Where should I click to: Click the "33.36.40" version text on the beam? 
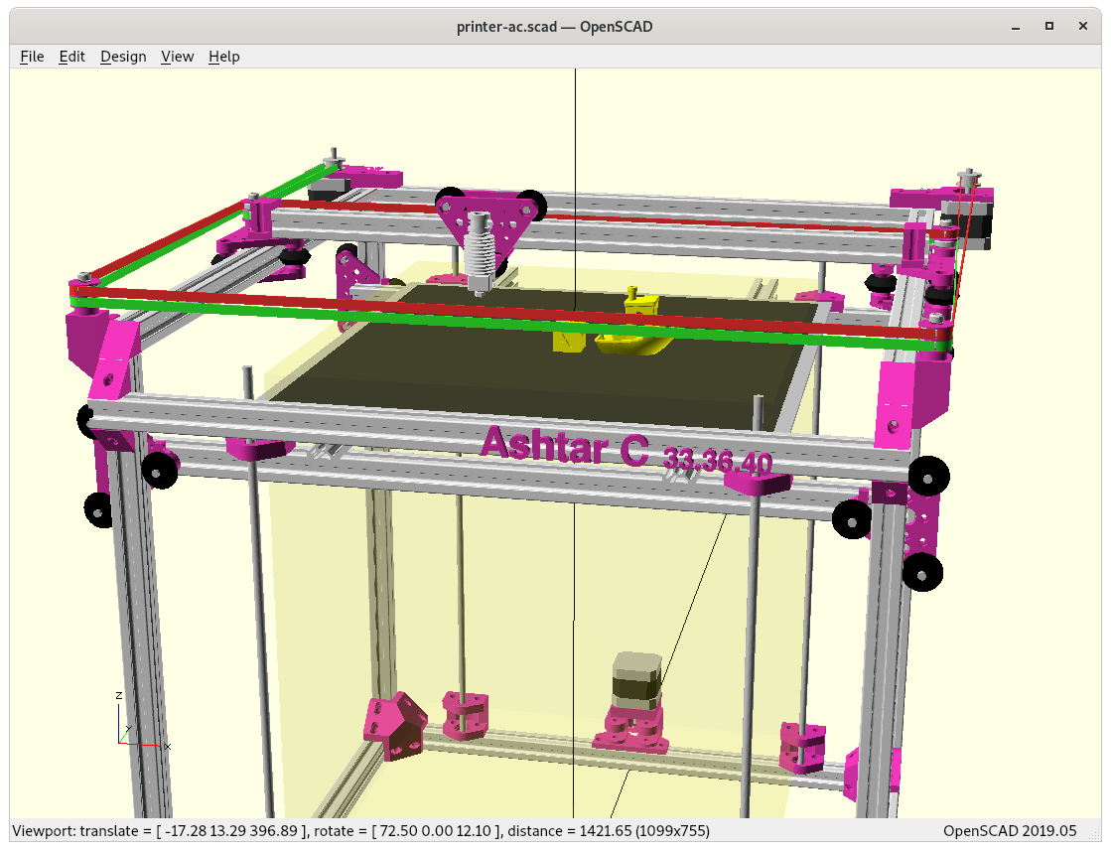tap(717, 460)
